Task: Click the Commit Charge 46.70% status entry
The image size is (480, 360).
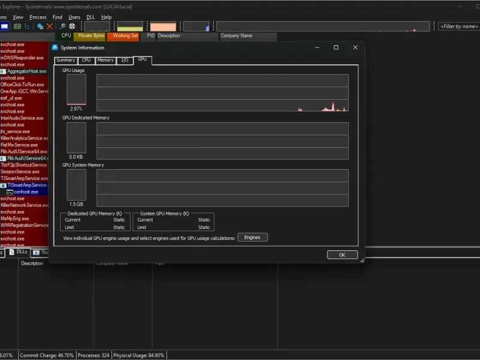Action: [x=47, y=355]
